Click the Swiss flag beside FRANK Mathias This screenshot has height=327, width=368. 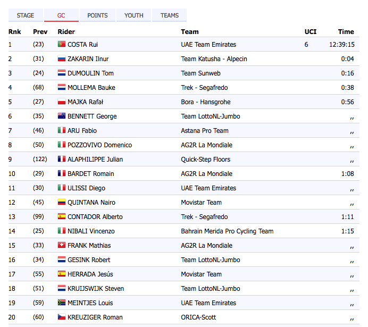(x=62, y=246)
